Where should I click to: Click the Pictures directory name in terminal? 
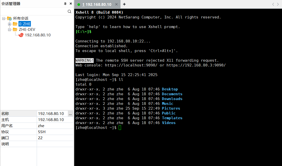pos(171,108)
